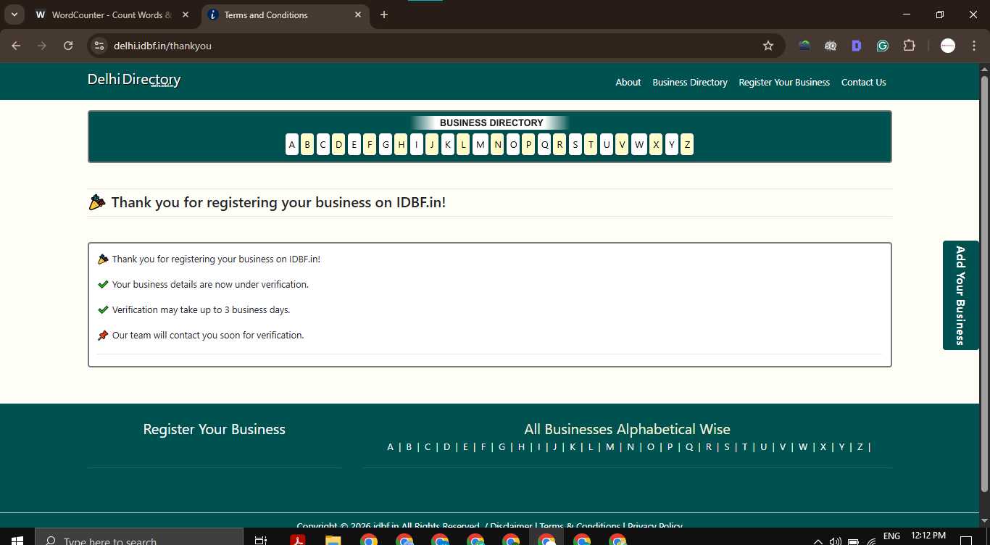Screen dimensions: 990x545
Task: Open footer alphabetical link K
Action: click(573, 447)
